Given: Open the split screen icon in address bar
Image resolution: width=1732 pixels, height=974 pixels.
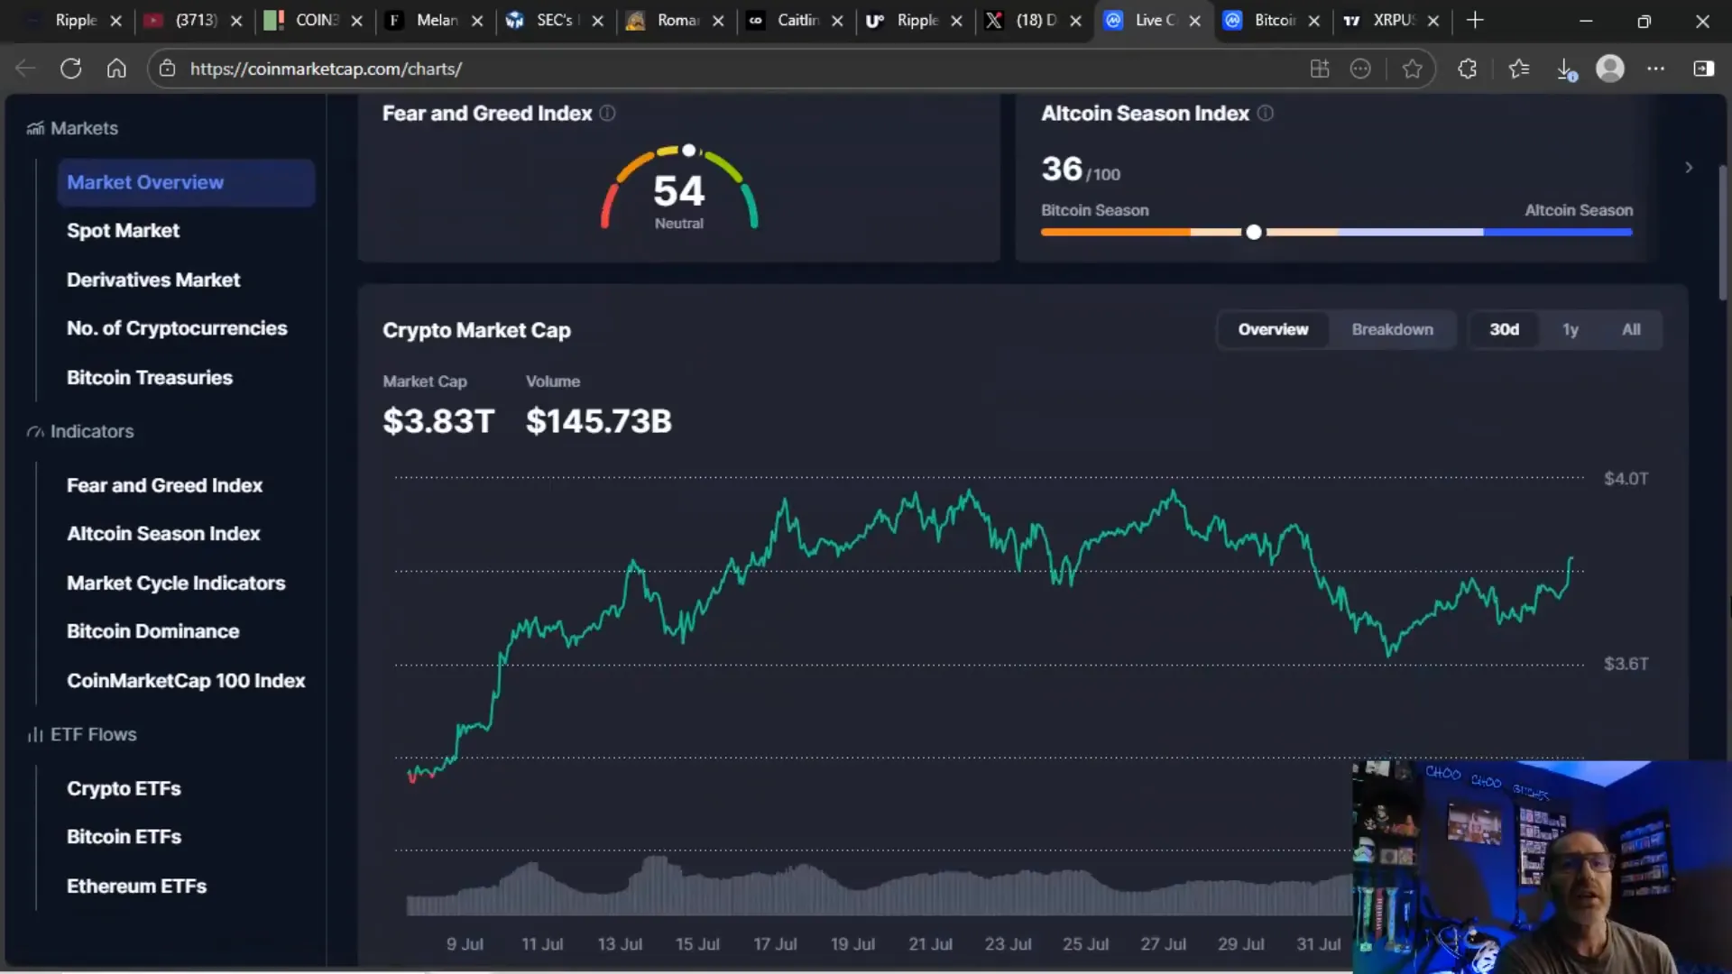Looking at the screenshot, I should click(x=1320, y=69).
